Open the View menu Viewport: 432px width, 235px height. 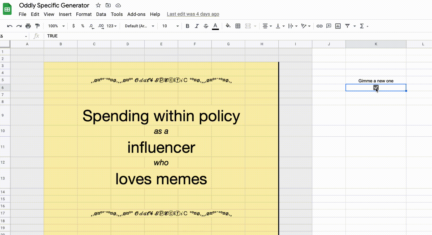coord(49,14)
